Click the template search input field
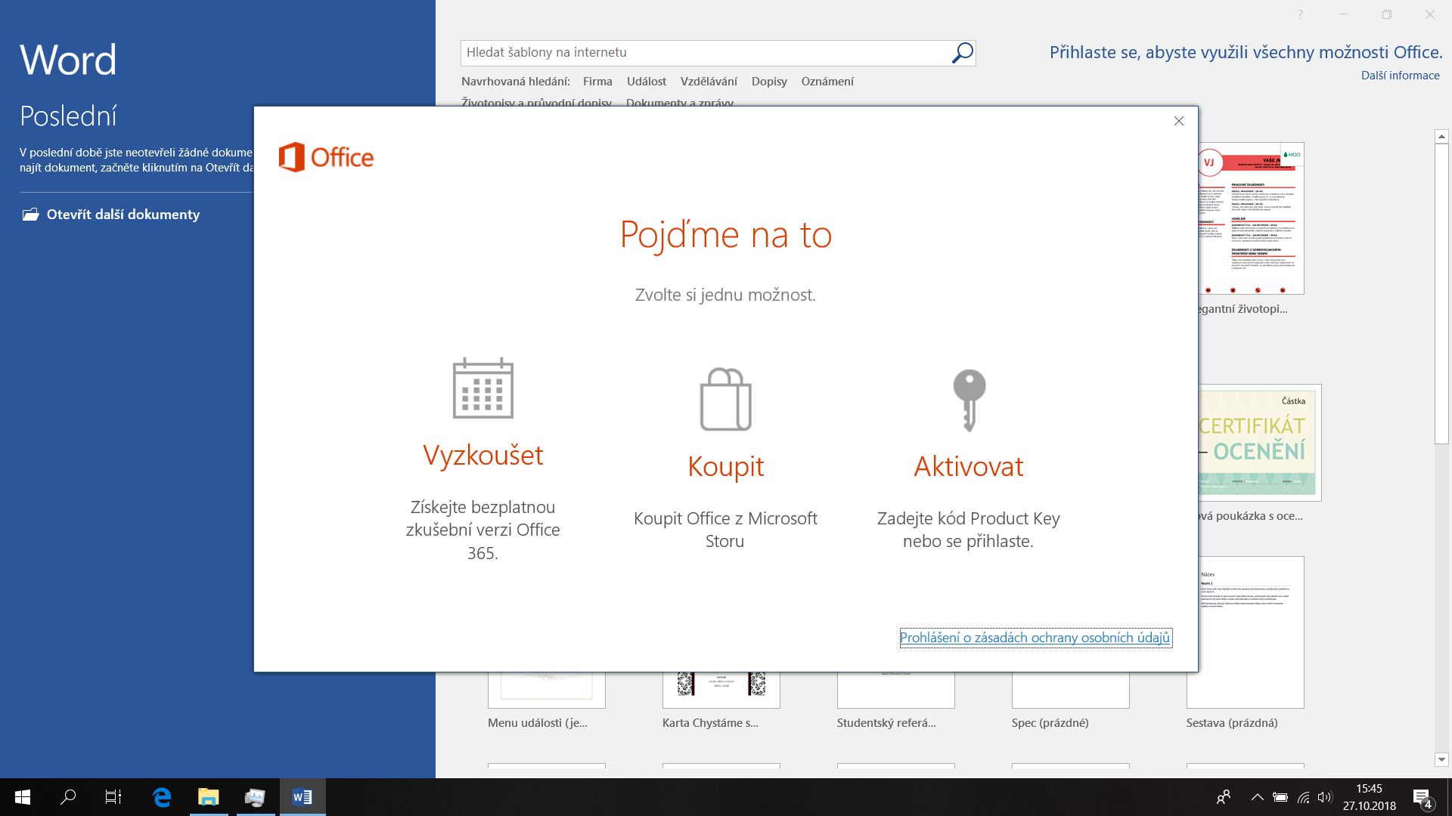The width and height of the screenshot is (1452, 816). [x=703, y=53]
